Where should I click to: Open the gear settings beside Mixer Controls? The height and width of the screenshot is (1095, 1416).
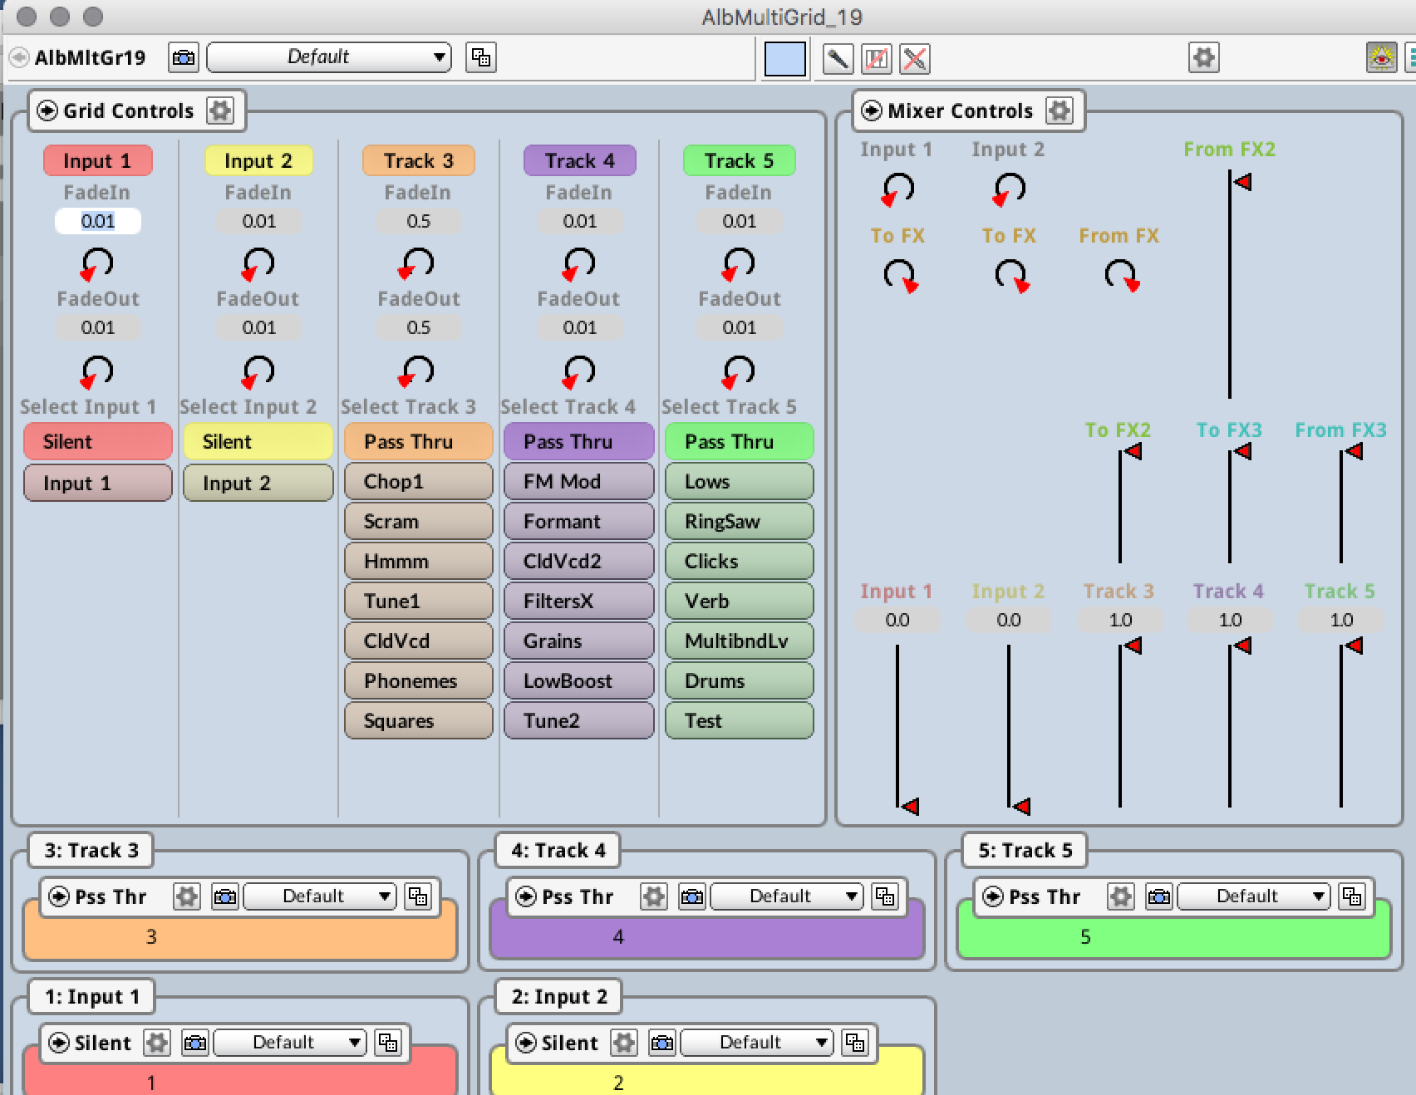(1060, 110)
